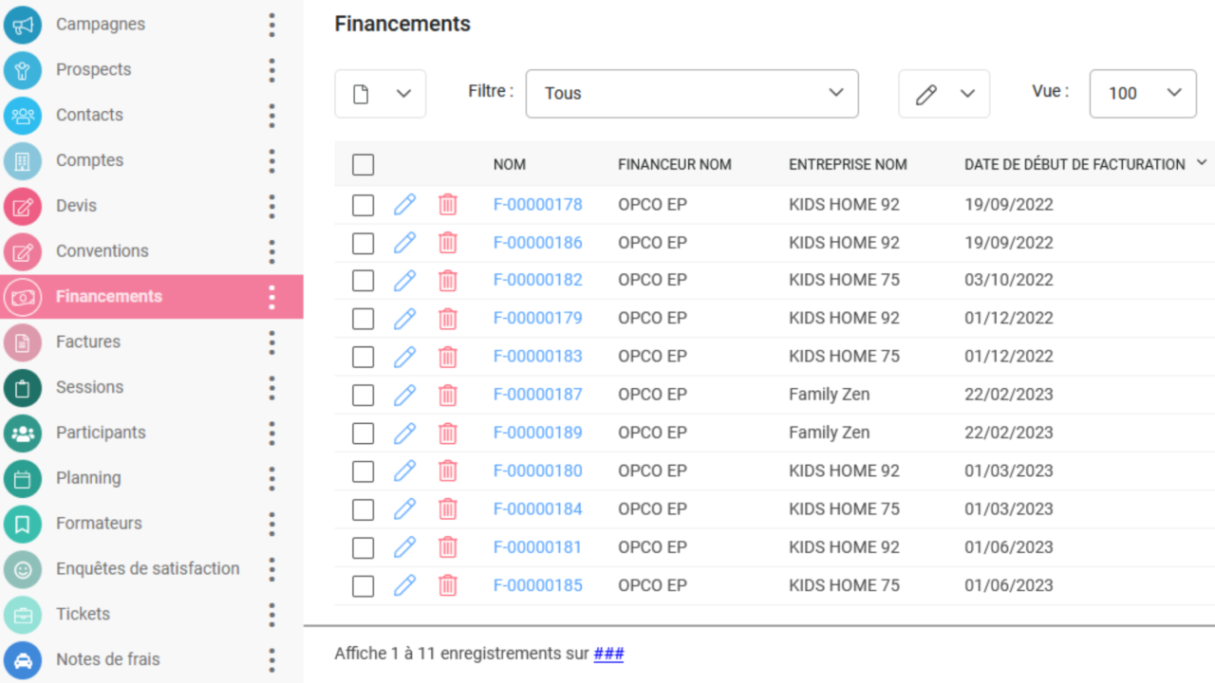Delete record F-00000186 using trash icon
Screen dimensions: 1215x683
[x=447, y=243]
